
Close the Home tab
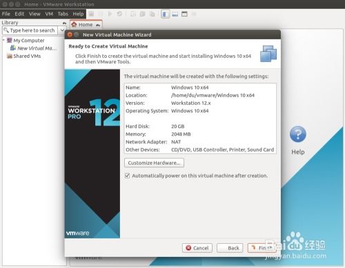pos(98,25)
